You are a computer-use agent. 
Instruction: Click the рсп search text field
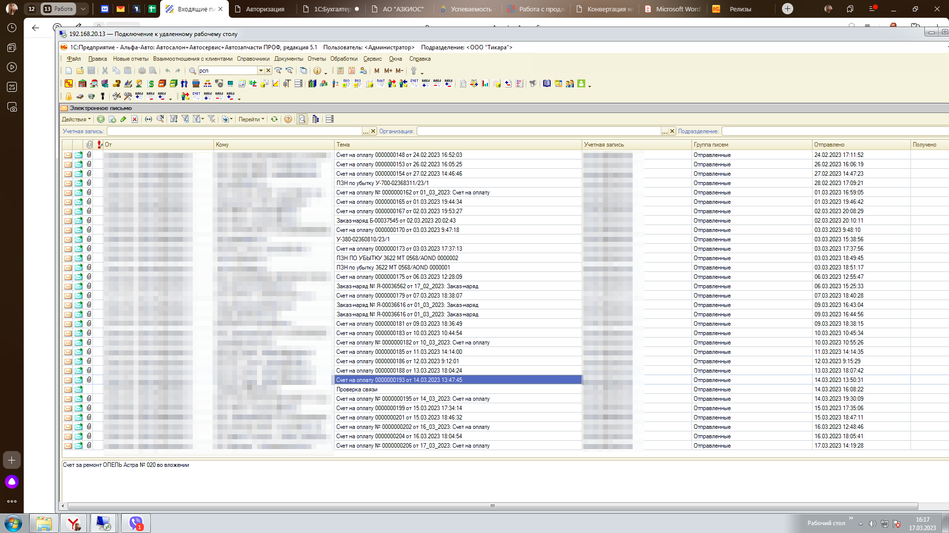point(227,71)
